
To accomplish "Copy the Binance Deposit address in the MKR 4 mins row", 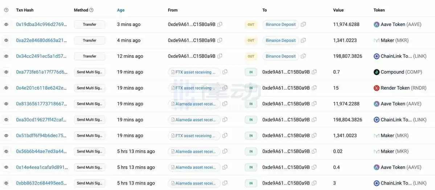I will pos(303,40).
